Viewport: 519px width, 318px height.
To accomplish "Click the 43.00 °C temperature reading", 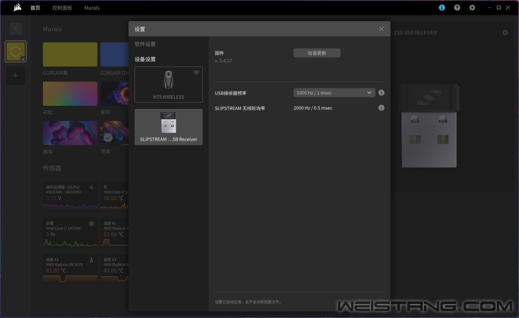I will pyautogui.click(x=56, y=271).
